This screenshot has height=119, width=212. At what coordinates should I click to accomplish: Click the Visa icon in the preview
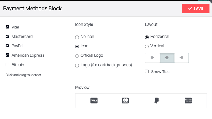[x=94, y=101]
